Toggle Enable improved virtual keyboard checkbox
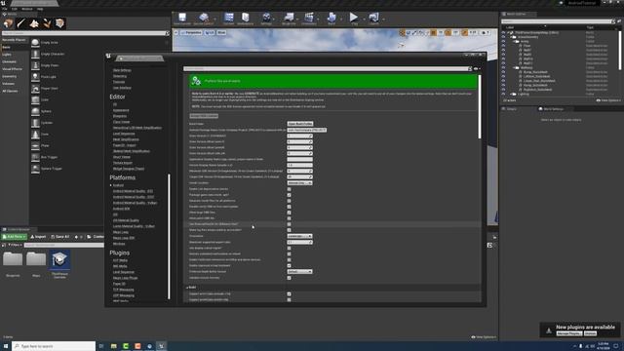This screenshot has width=624, height=351. (x=289, y=265)
